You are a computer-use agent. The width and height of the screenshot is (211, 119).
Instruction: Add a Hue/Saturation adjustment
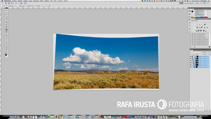[x=197, y=28]
